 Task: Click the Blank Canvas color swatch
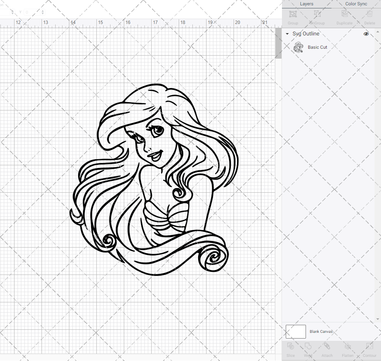click(295, 331)
